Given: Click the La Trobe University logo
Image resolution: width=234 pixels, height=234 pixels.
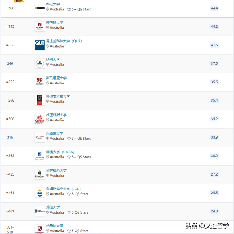Looking at the screenshot, I should (x=40, y=137).
